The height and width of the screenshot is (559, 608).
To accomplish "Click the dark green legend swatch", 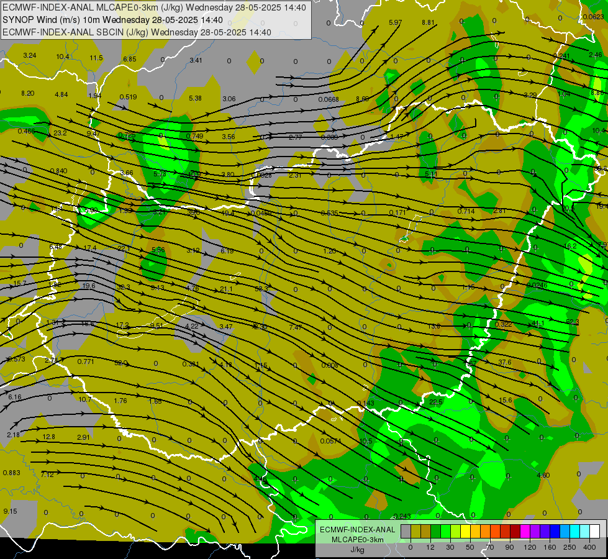I will 436,531.
